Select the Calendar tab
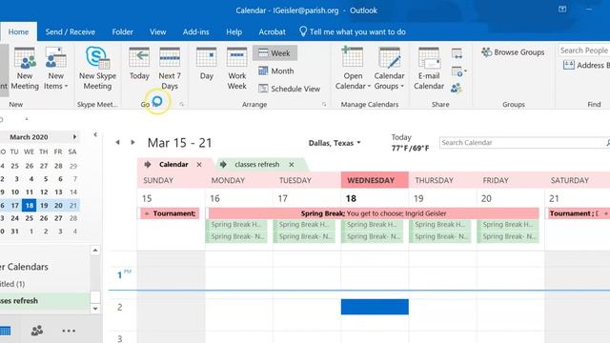This screenshot has height=343, width=610. (173, 165)
